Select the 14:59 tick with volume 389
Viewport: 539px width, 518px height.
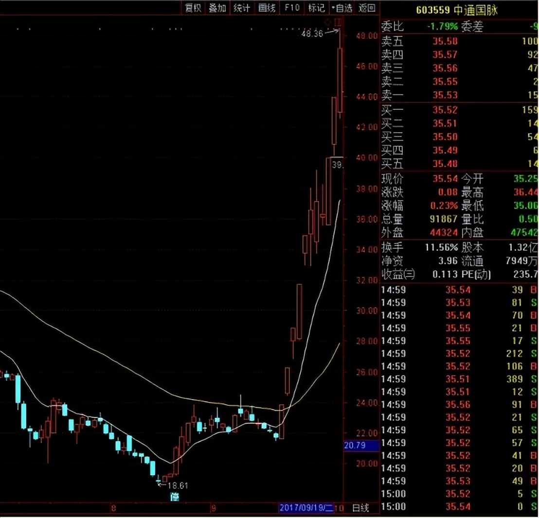tap(459, 379)
